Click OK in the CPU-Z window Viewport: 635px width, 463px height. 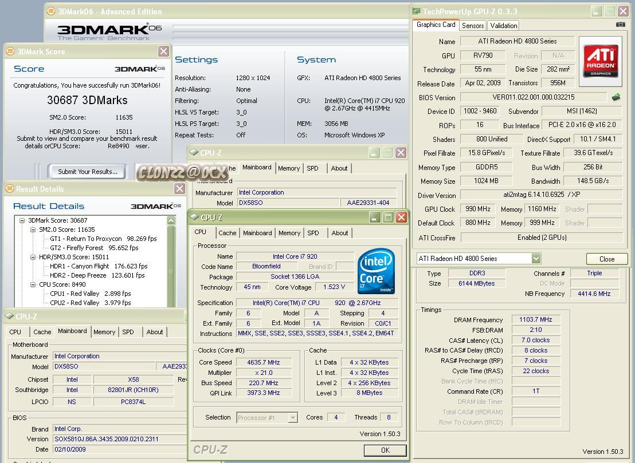tap(385, 450)
